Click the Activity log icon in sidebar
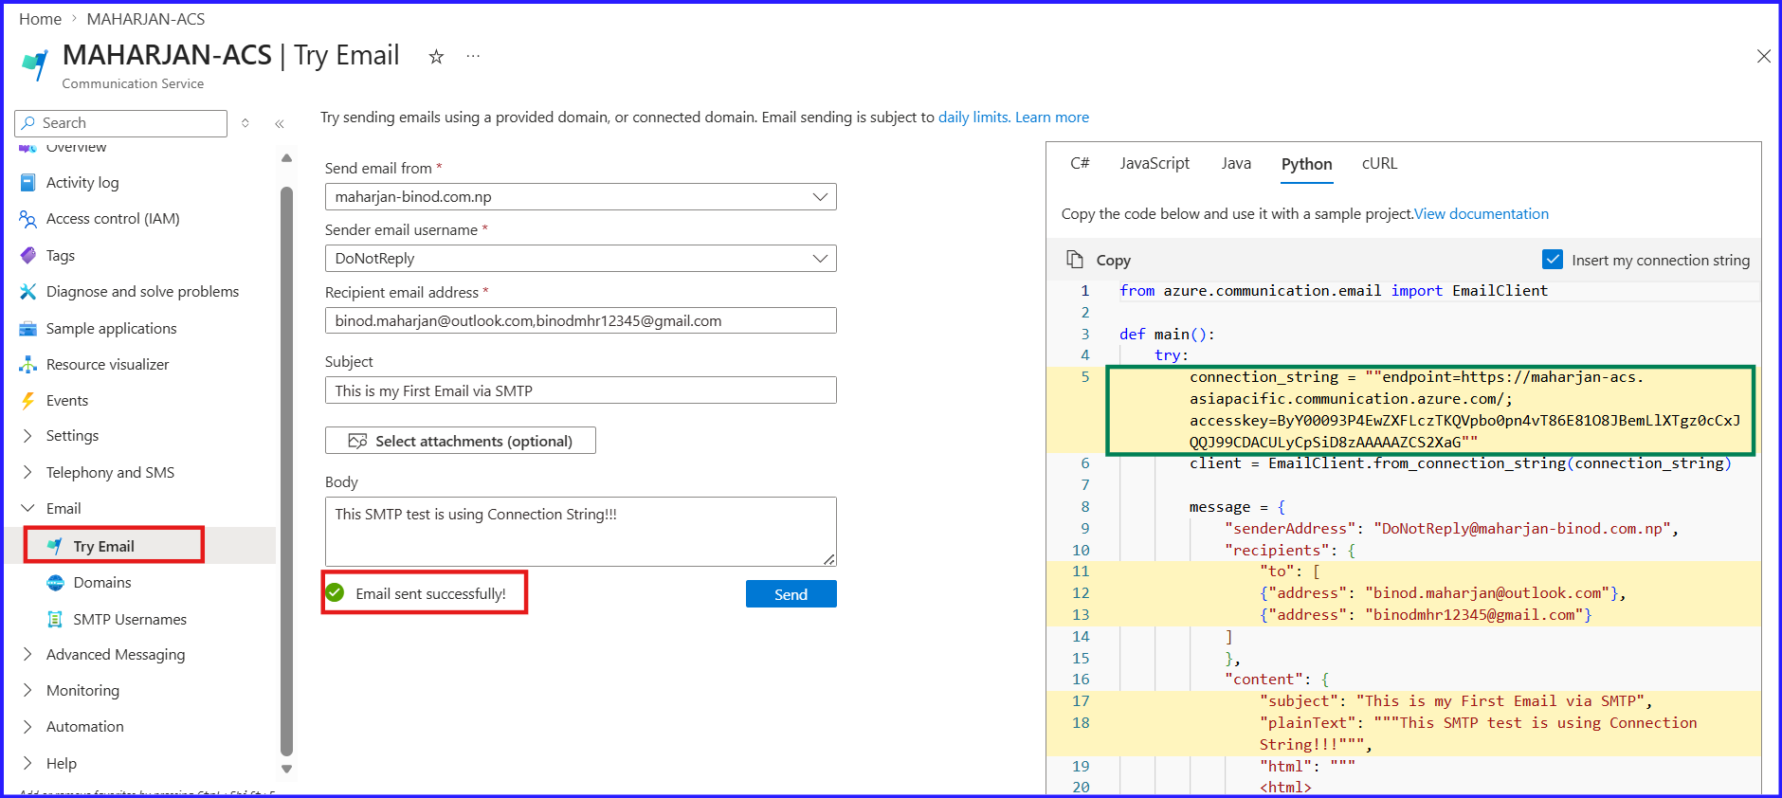1782x798 pixels. pyautogui.click(x=27, y=183)
